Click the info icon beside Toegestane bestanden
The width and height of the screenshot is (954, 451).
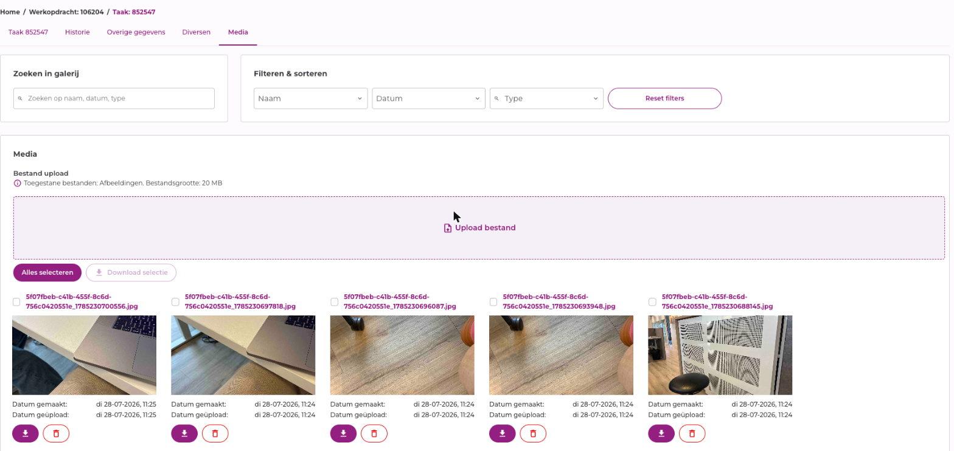17,183
